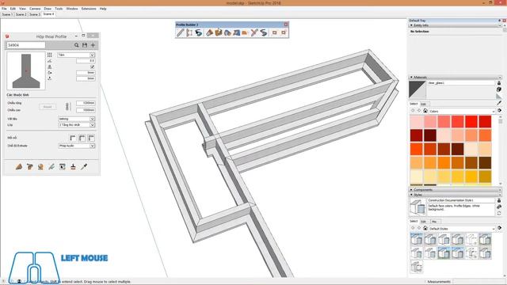Click the home icon in Materials browser
This screenshot has height=285, width=507.
pyautogui.click(x=425, y=111)
